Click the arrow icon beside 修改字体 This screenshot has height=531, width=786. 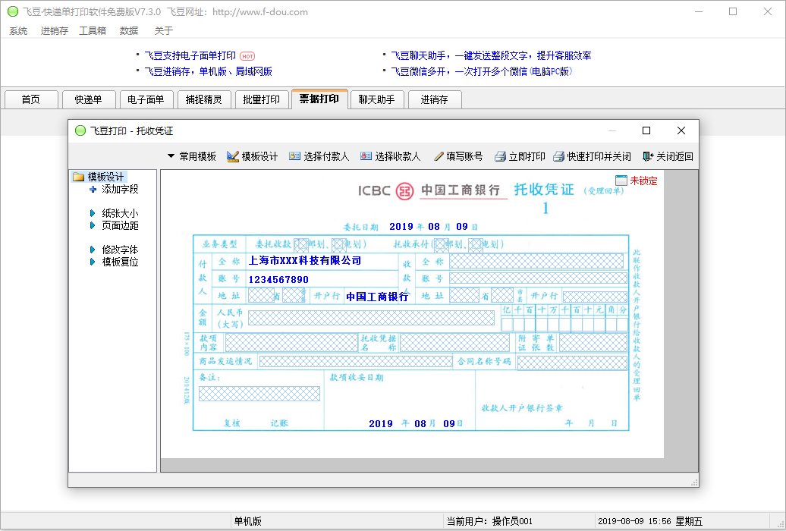[93, 250]
